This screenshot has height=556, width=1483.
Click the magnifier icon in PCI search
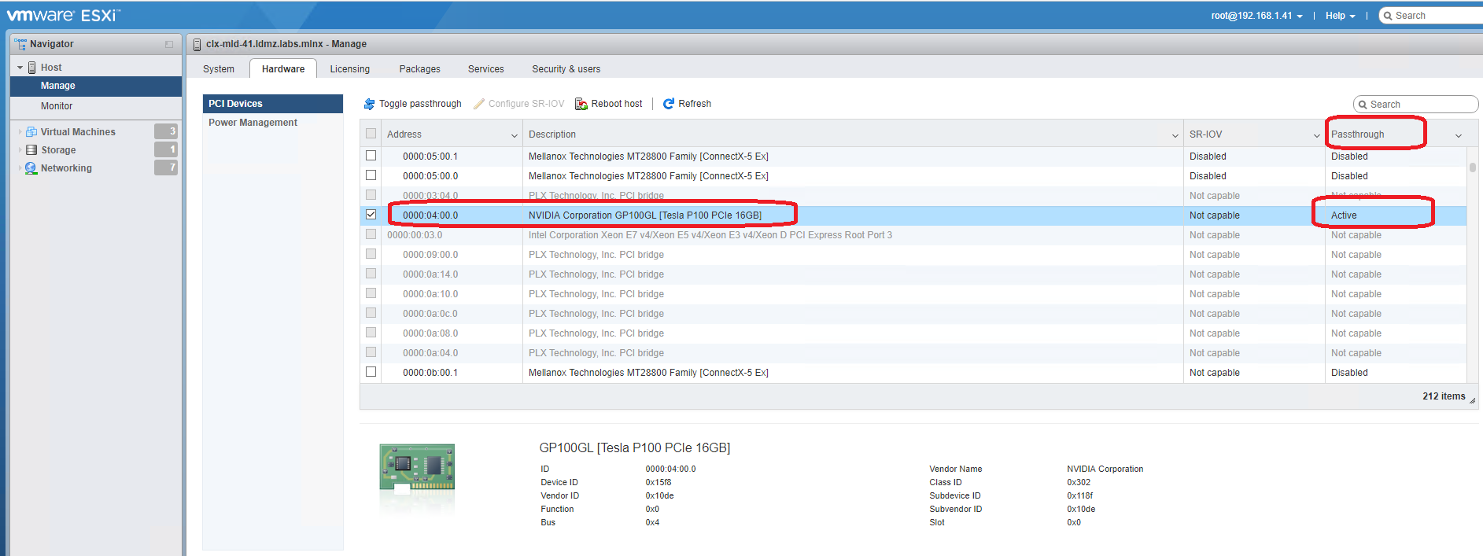(1363, 105)
